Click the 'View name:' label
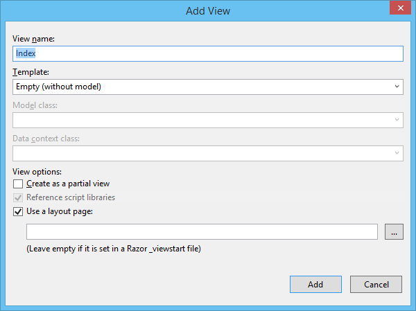The image size is (416, 311). [33, 38]
